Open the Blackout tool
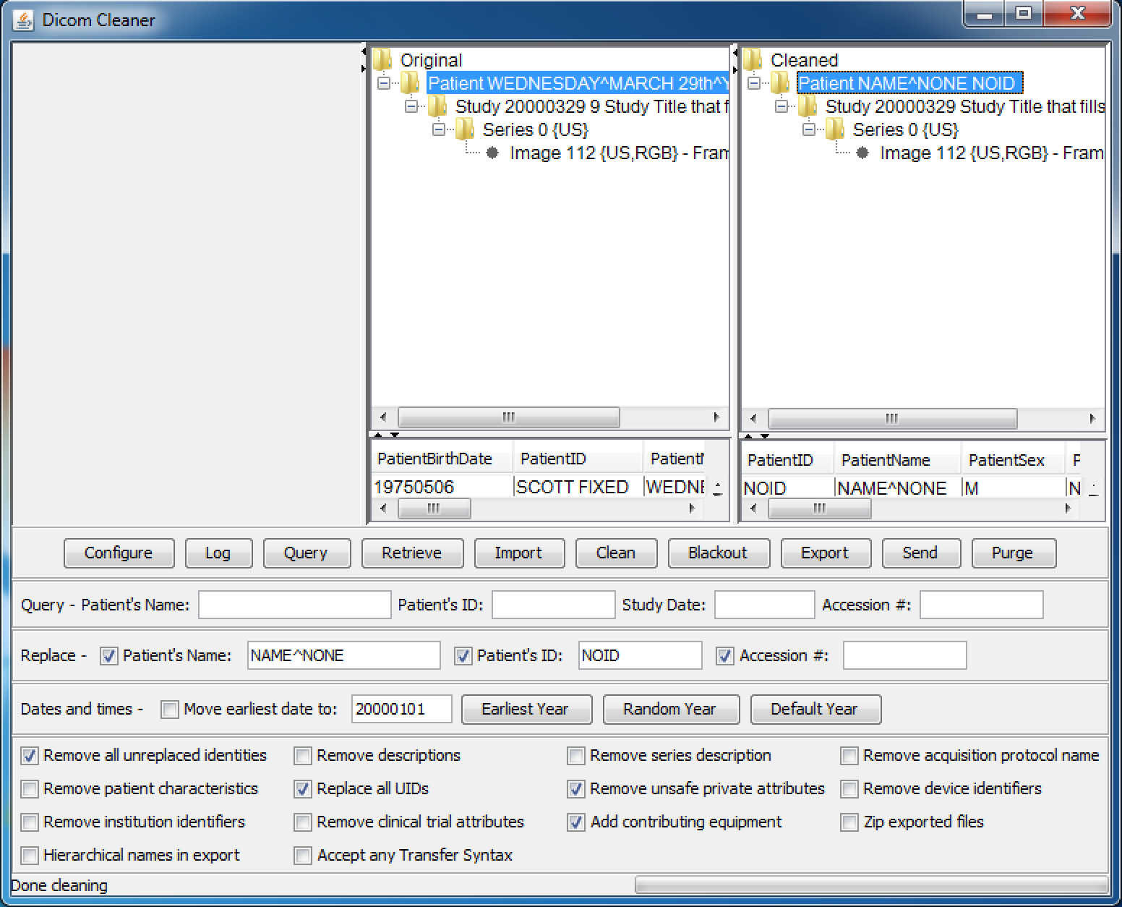 coord(718,553)
